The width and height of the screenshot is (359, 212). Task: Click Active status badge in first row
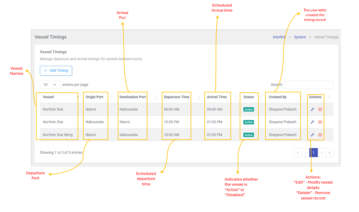coord(248,109)
